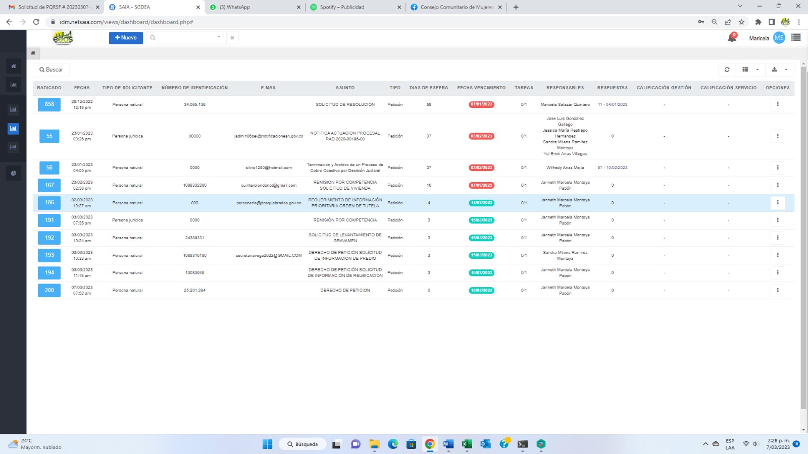Open radicado 200
The image size is (808, 454).
click(x=49, y=290)
